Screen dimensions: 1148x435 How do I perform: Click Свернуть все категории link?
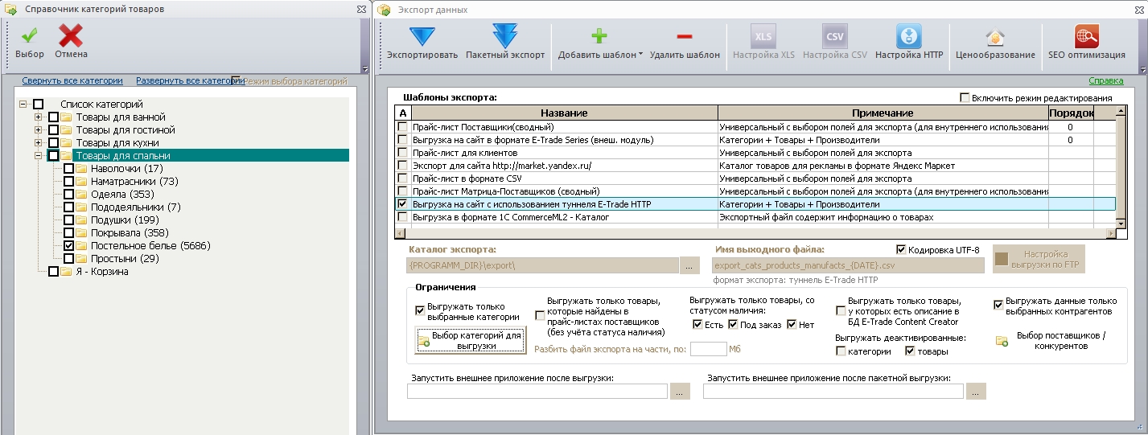(72, 81)
